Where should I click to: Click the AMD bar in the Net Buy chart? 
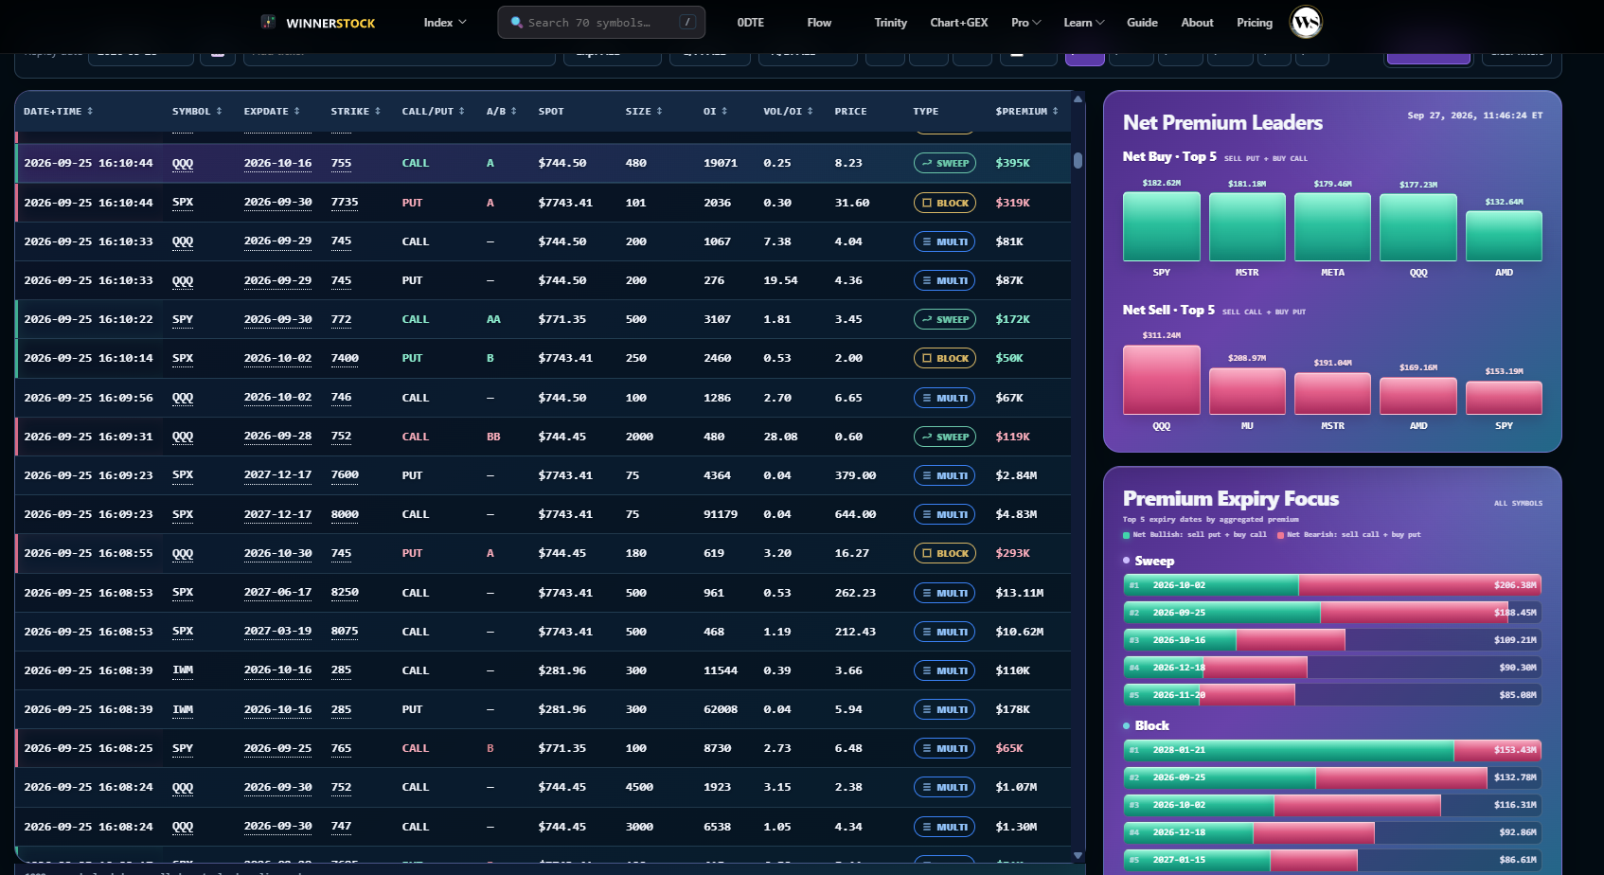coord(1504,236)
